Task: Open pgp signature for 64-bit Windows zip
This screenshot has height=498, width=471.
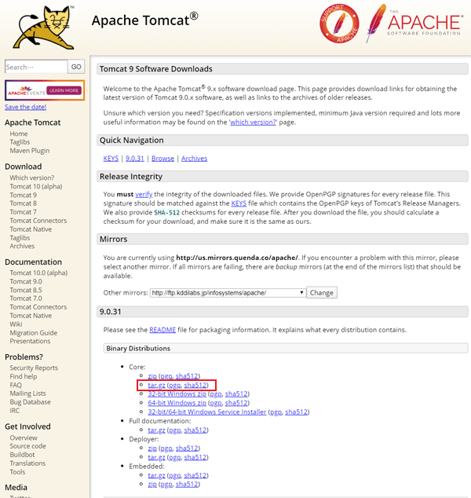Action: 216,403
